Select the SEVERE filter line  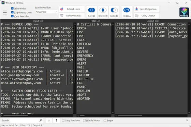click(x=82, y=52)
